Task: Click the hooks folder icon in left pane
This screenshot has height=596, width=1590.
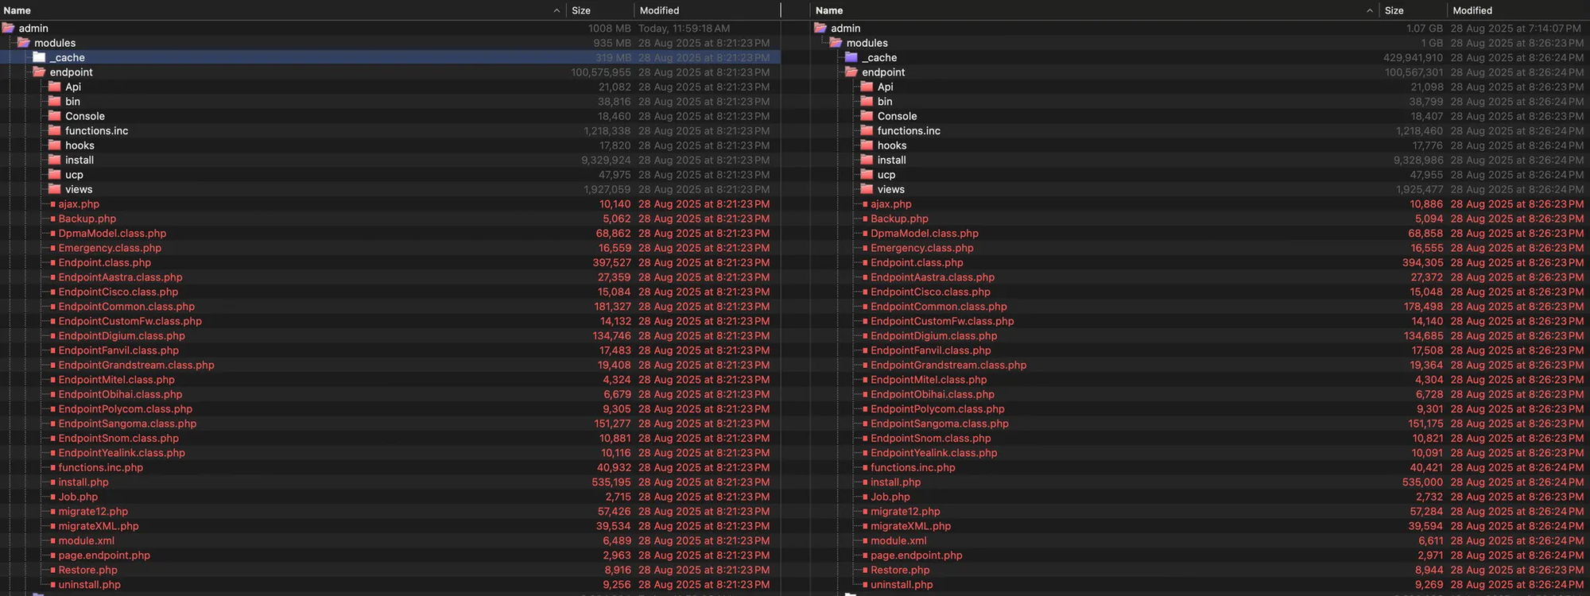Action: (54, 145)
